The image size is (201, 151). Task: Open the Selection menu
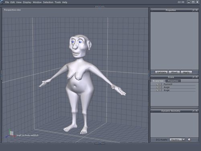coord(48,2)
